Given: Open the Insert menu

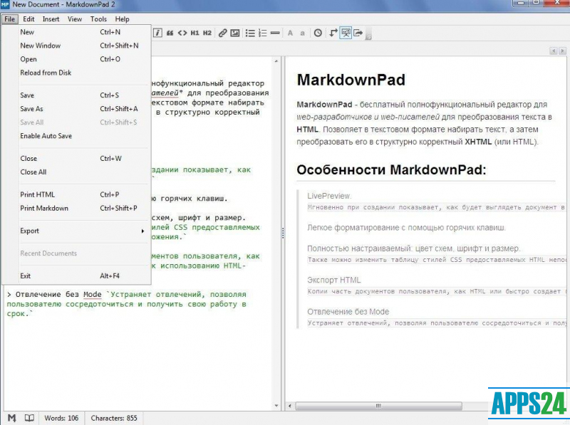Looking at the screenshot, I should [x=51, y=19].
